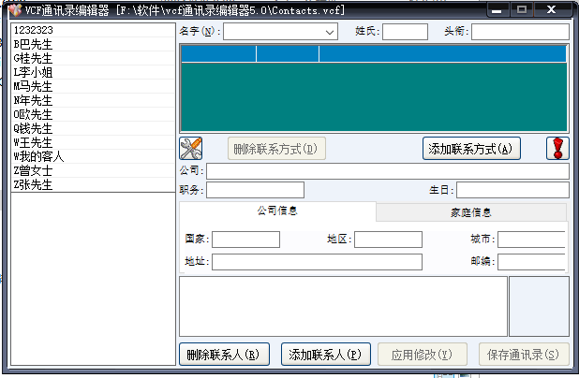Expand the 名字(N) combo box dropdown
579x378 pixels.
point(330,32)
